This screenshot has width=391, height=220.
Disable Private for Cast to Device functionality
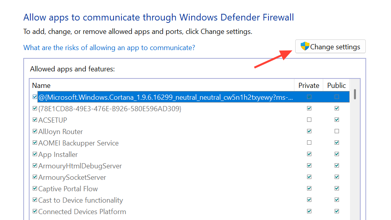click(309, 200)
